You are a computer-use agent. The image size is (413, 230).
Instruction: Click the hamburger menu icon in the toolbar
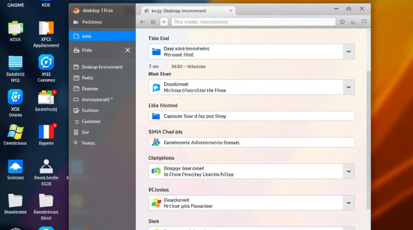click(353, 22)
